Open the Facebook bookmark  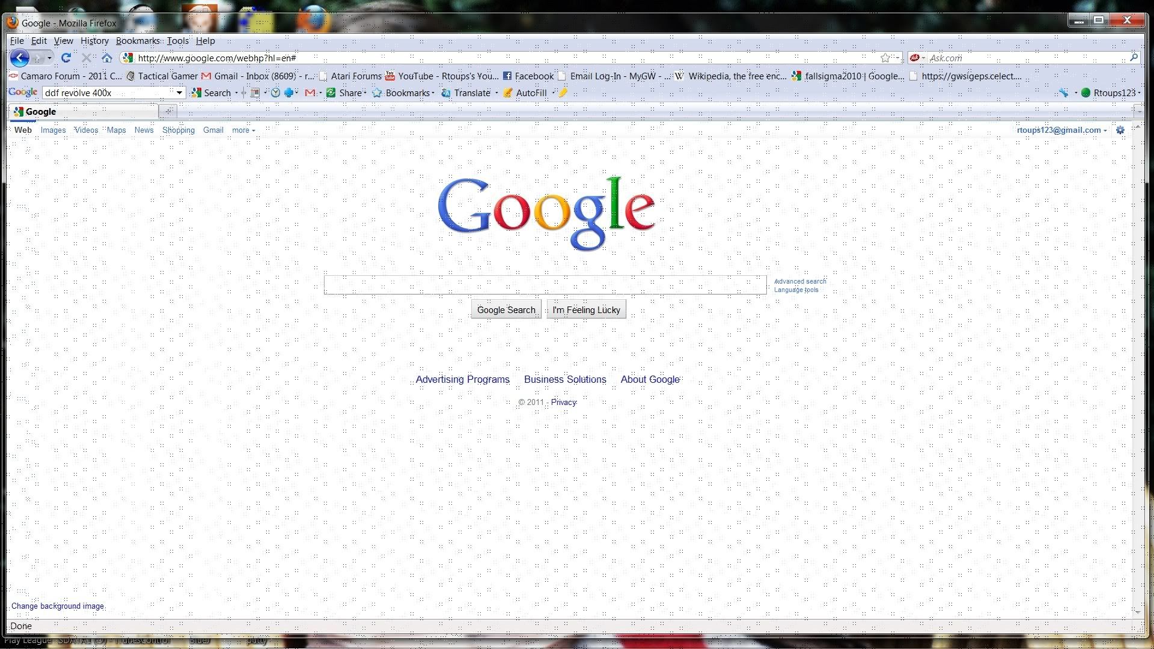(x=528, y=76)
